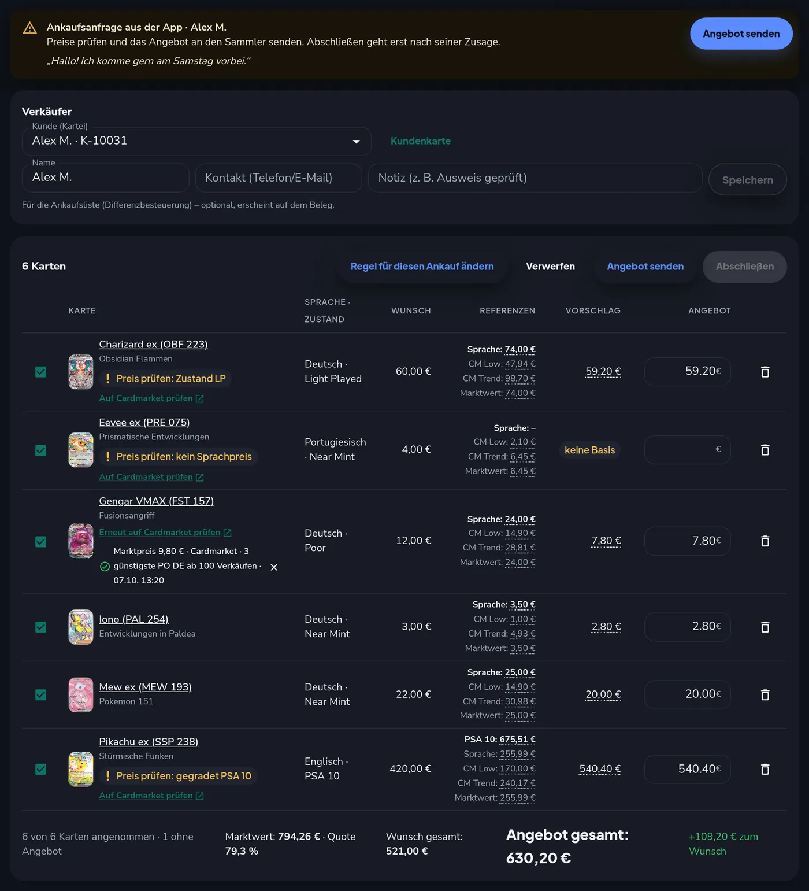This screenshot has width=809, height=891.
Task: Click trash icon for Gengar VMAX row
Action: coord(765,541)
